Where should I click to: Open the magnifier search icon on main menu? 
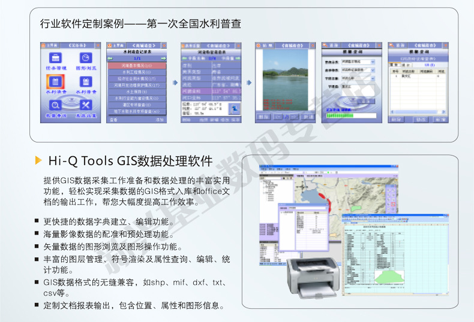(x=56, y=105)
